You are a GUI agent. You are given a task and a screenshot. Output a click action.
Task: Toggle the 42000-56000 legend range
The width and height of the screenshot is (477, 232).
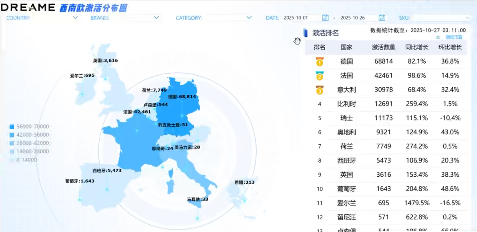(x=29, y=135)
